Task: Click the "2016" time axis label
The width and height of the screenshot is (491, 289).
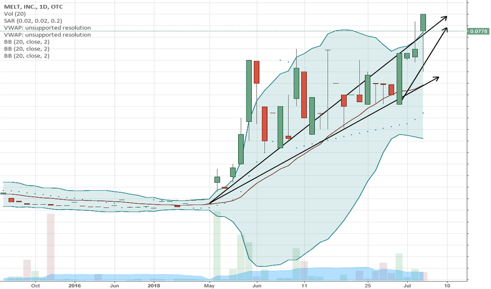Action: 74,285
